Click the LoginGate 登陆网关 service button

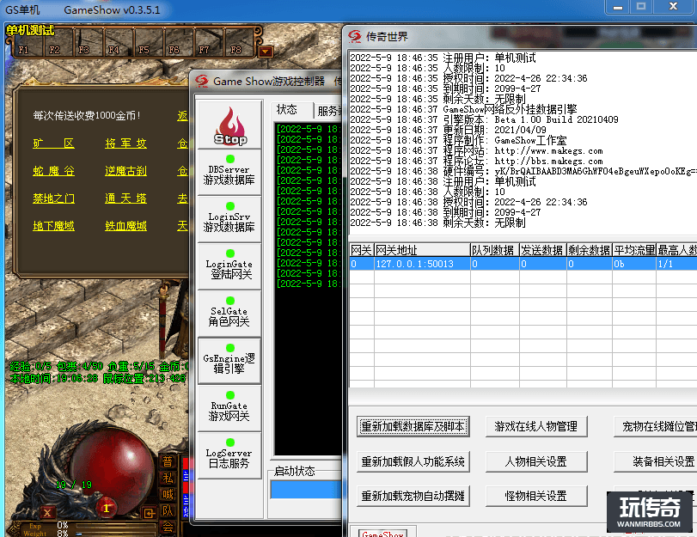tap(229, 266)
